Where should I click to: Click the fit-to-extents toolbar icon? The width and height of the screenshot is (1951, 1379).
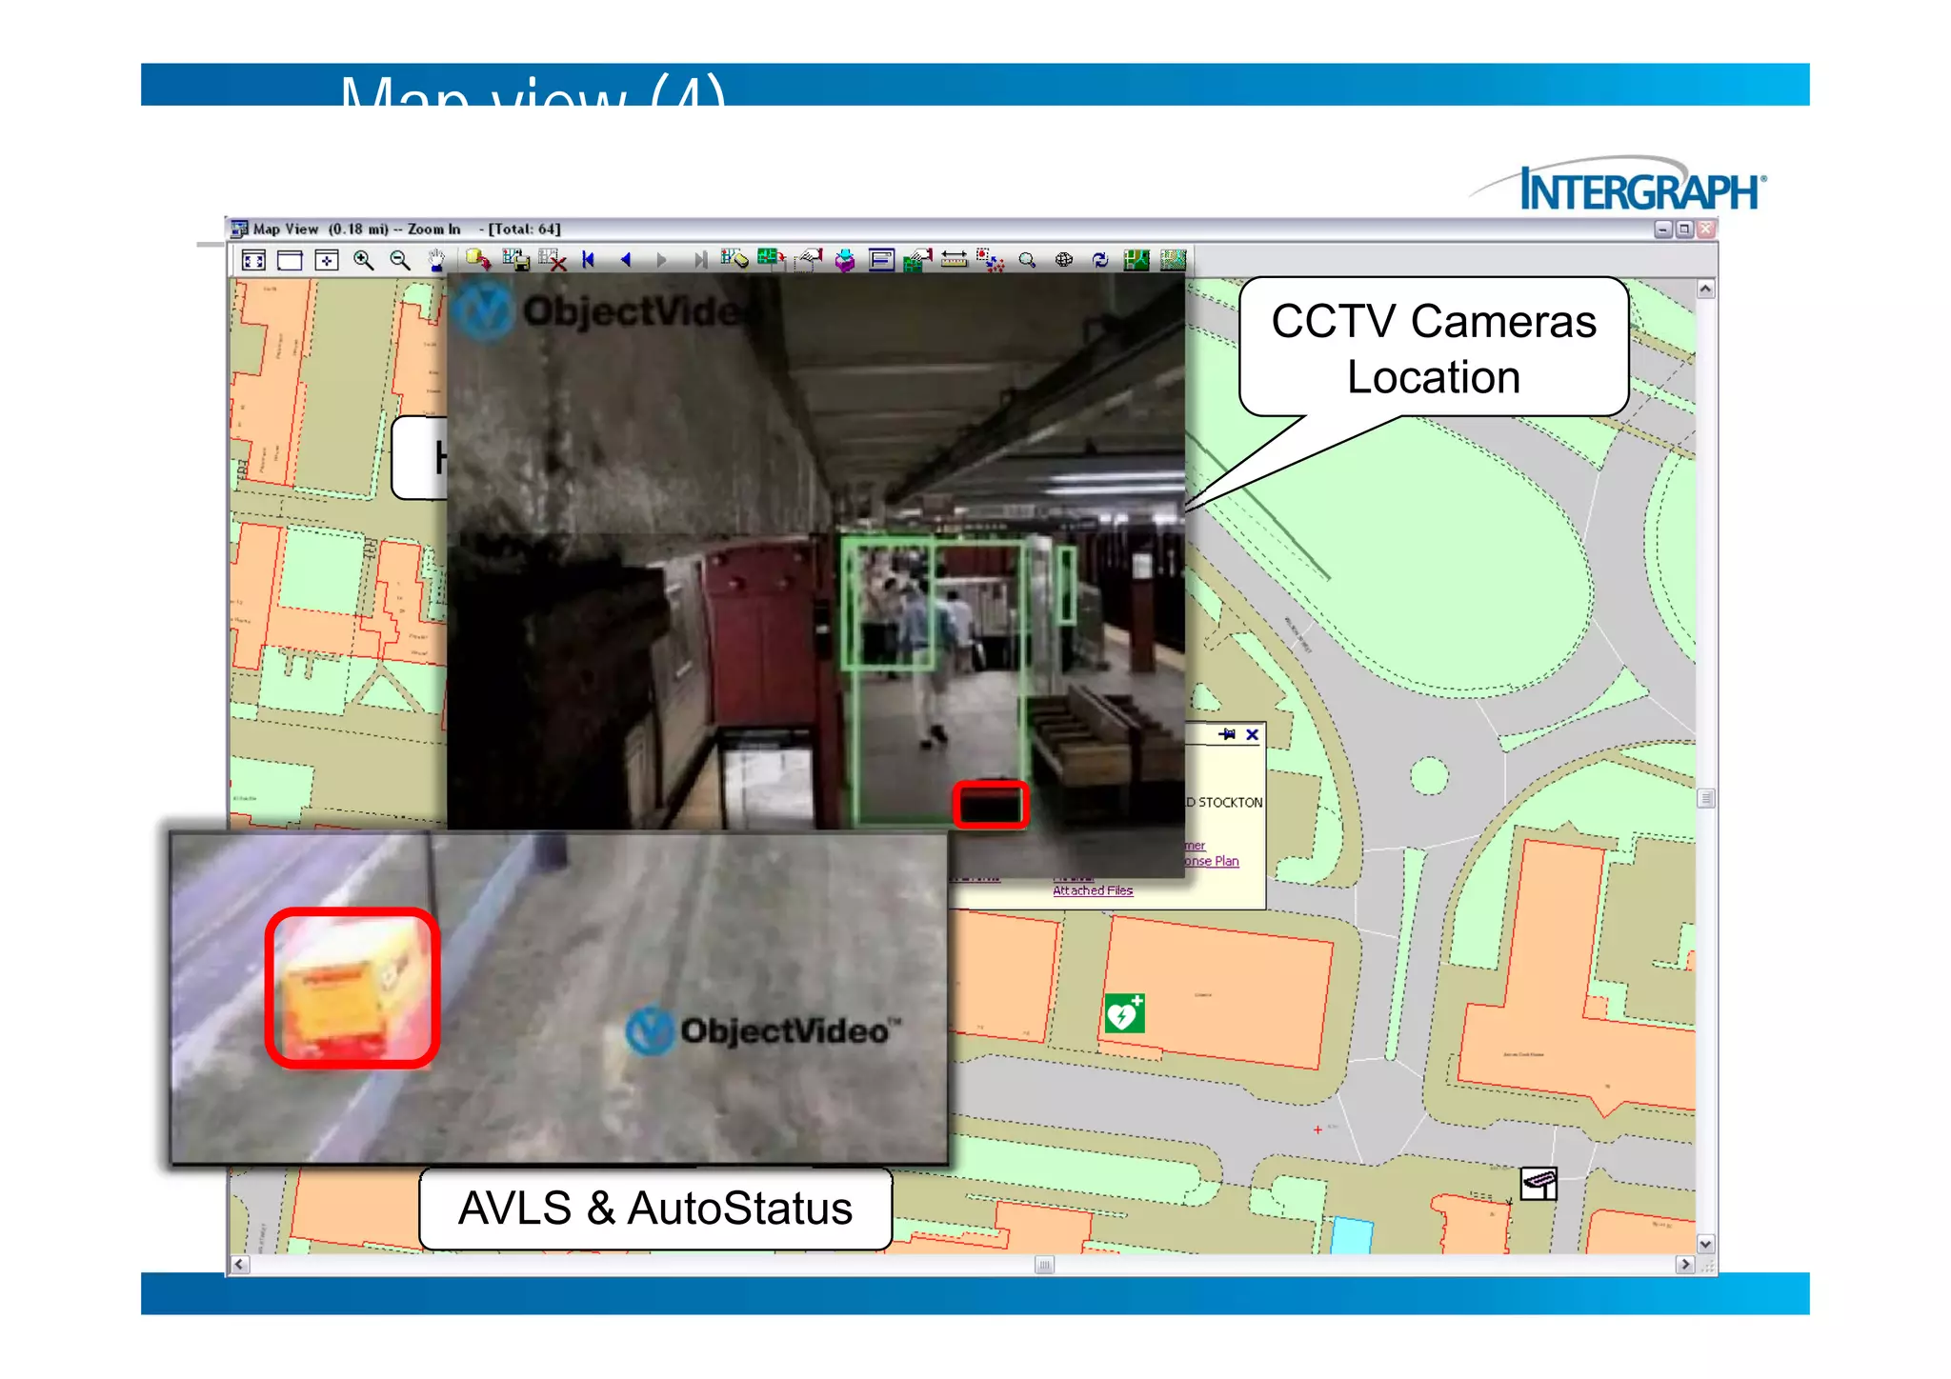tap(253, 260)
